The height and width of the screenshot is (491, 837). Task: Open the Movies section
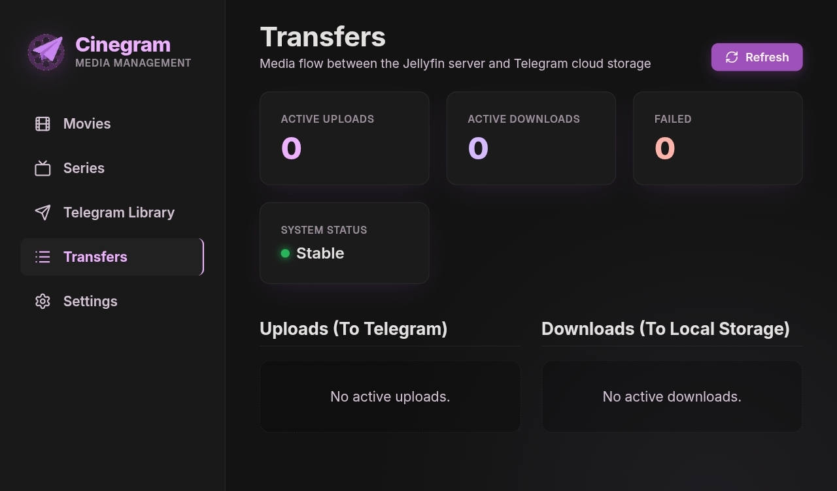click(112, 124)
